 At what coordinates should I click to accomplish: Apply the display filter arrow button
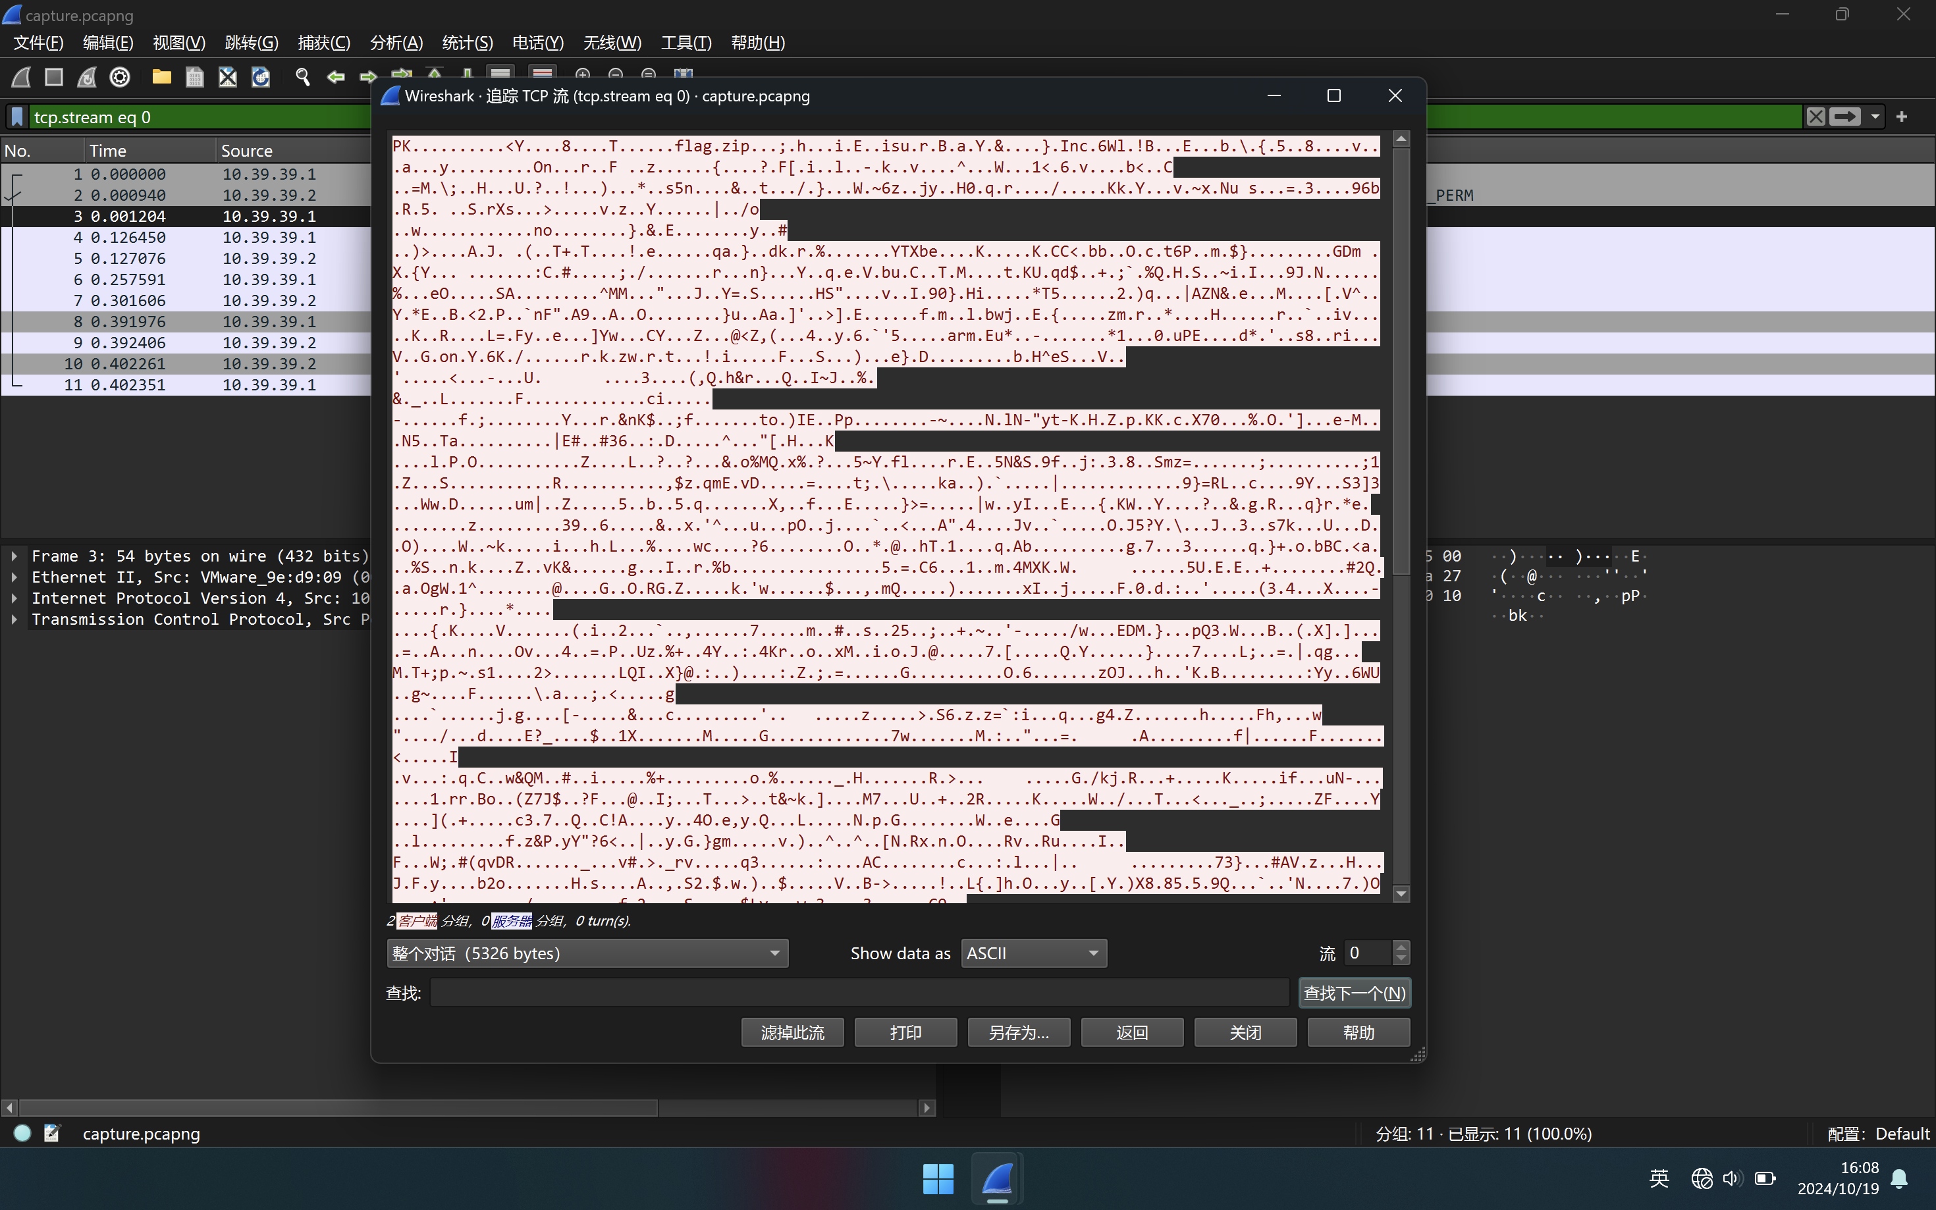(1844, 117)
